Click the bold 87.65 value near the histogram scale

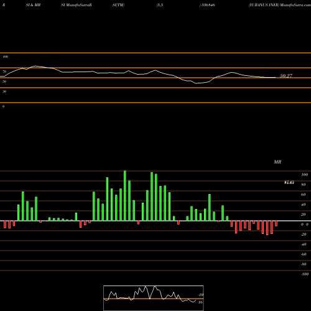289,183
